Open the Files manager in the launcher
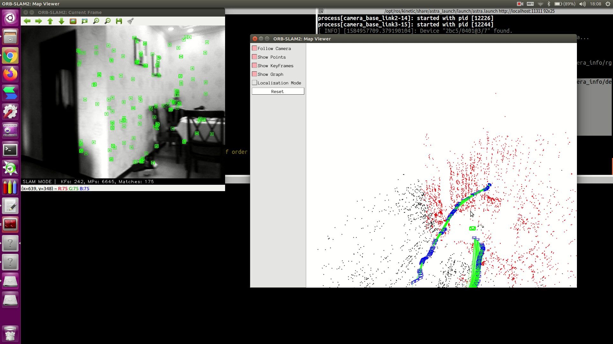Screen dimensions: 613x344 point(10,37)
